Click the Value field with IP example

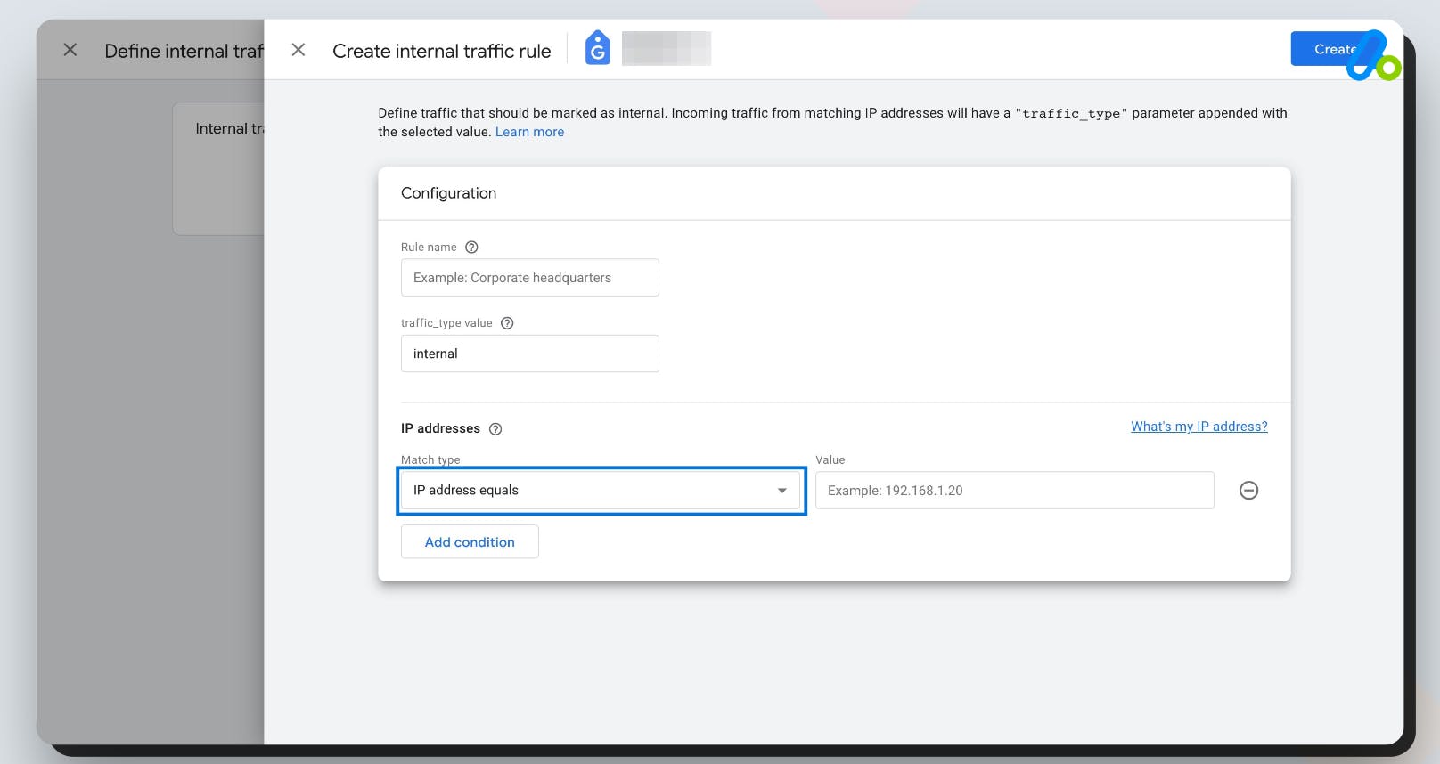1012,490
